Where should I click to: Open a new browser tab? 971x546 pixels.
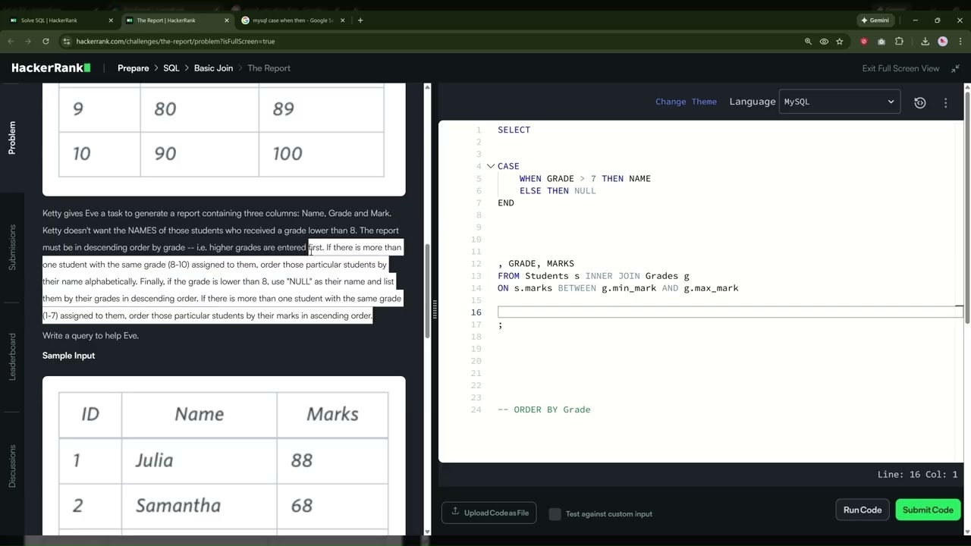(x=360, y=20)
